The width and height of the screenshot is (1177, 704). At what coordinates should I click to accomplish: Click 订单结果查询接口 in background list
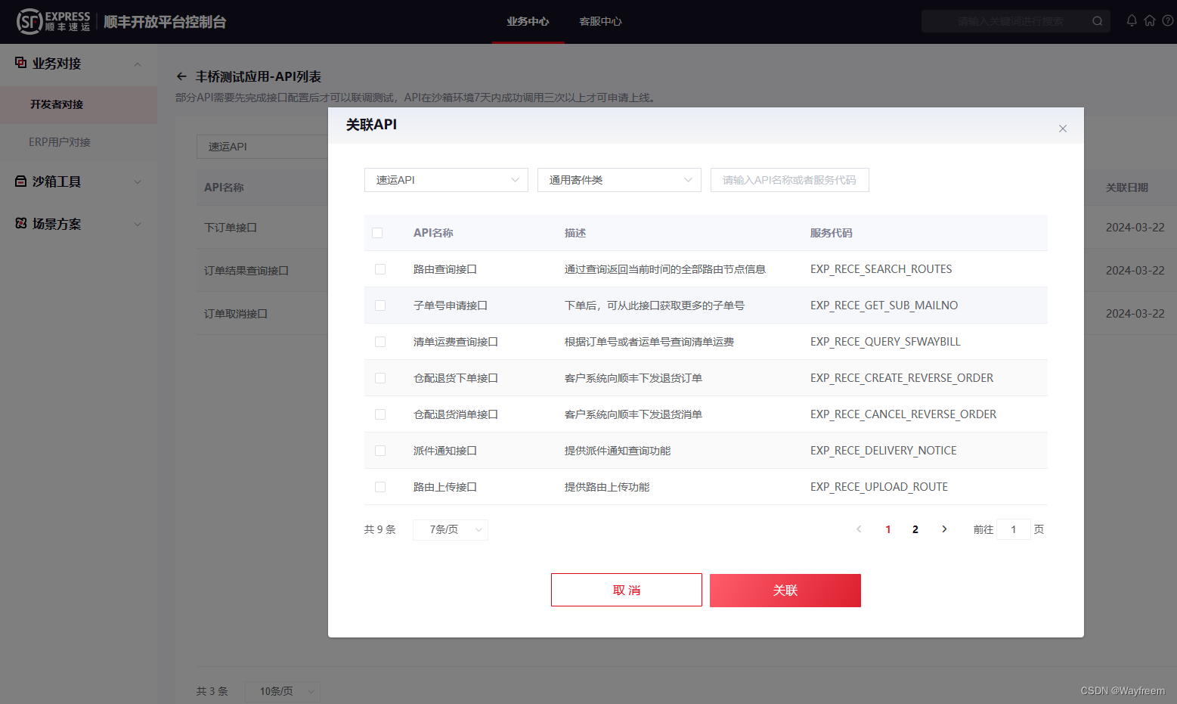[x=246, y=271]
